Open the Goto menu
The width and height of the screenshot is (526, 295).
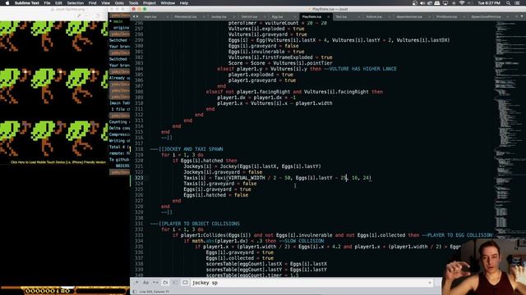point(119,3)
